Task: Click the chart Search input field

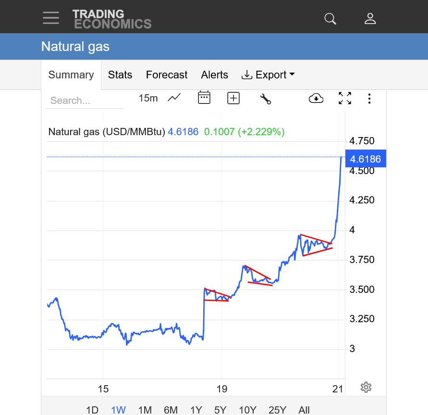Action: [85, 101]
